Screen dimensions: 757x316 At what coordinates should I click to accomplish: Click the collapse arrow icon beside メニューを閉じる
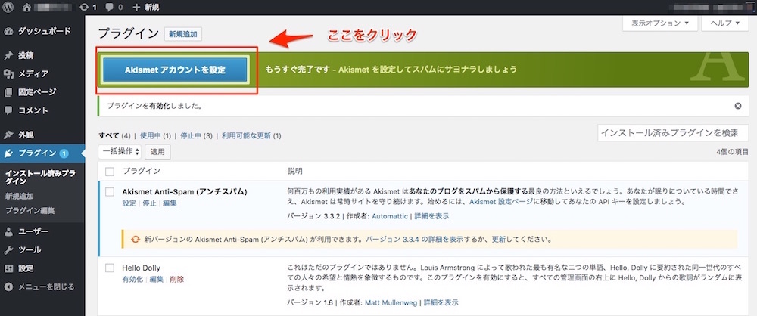(8, 287)
